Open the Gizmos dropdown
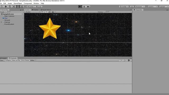Screen dimensions: 169x95 click(101, 12)
